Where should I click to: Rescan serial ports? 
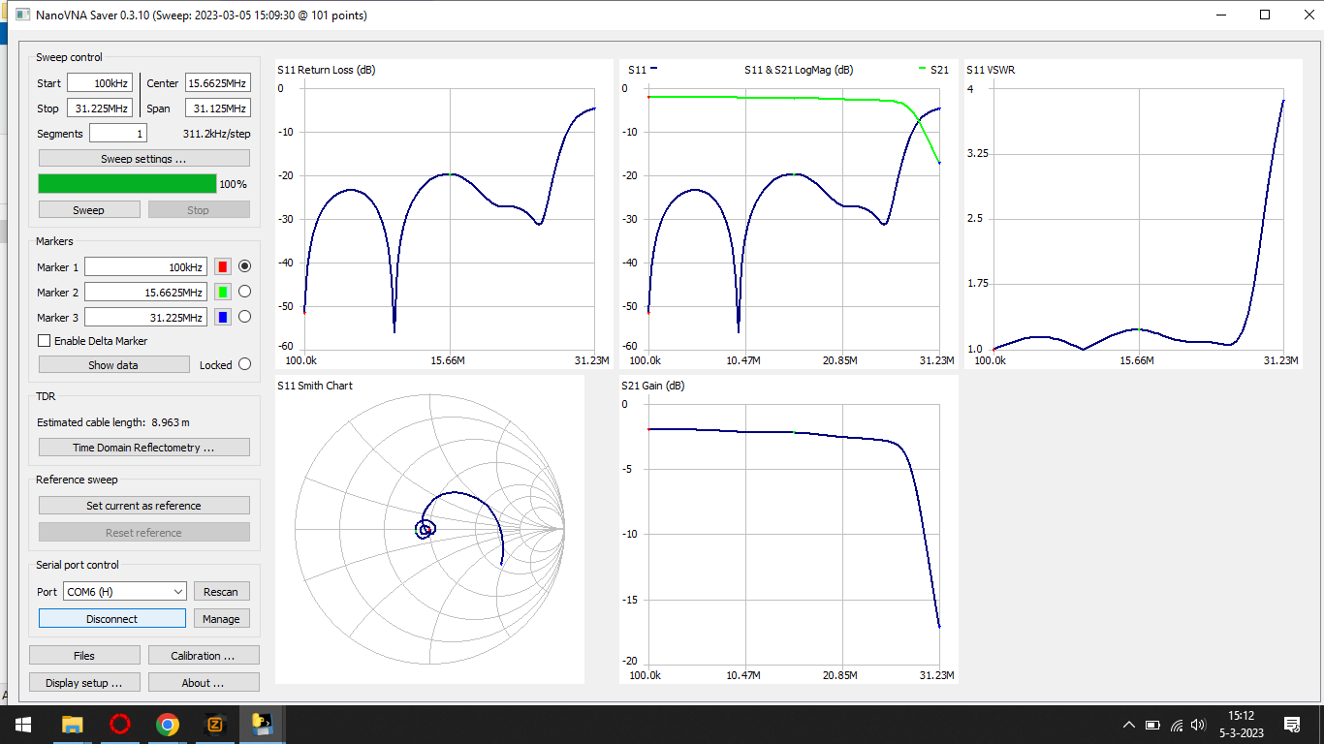(221, 591)
